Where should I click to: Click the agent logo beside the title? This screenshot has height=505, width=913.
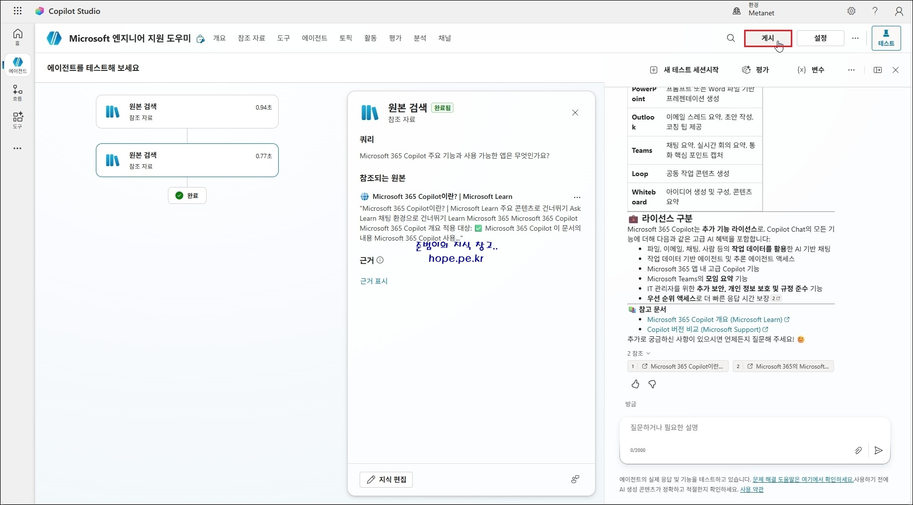(x=54, y=38)
